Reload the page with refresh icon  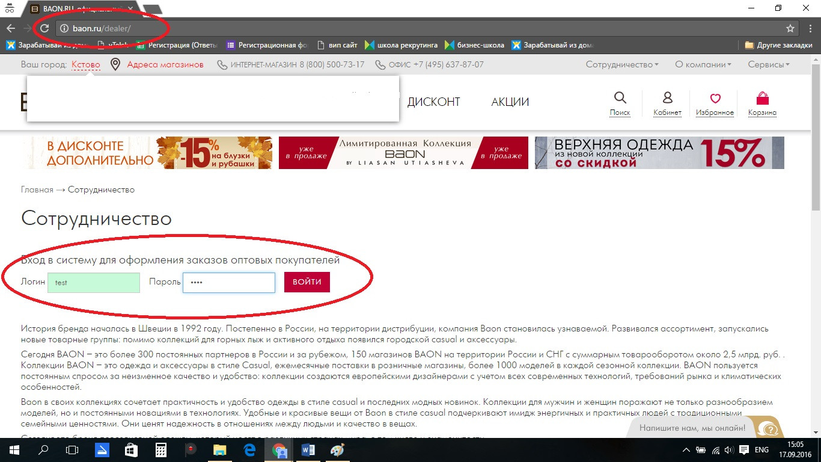pyautogui.click(x=44, y=28)
